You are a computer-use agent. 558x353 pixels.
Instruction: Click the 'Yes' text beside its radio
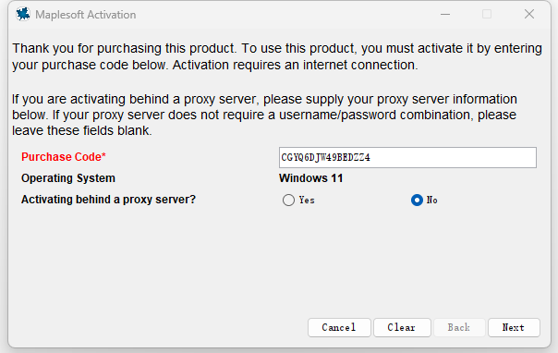pos(307,200)
